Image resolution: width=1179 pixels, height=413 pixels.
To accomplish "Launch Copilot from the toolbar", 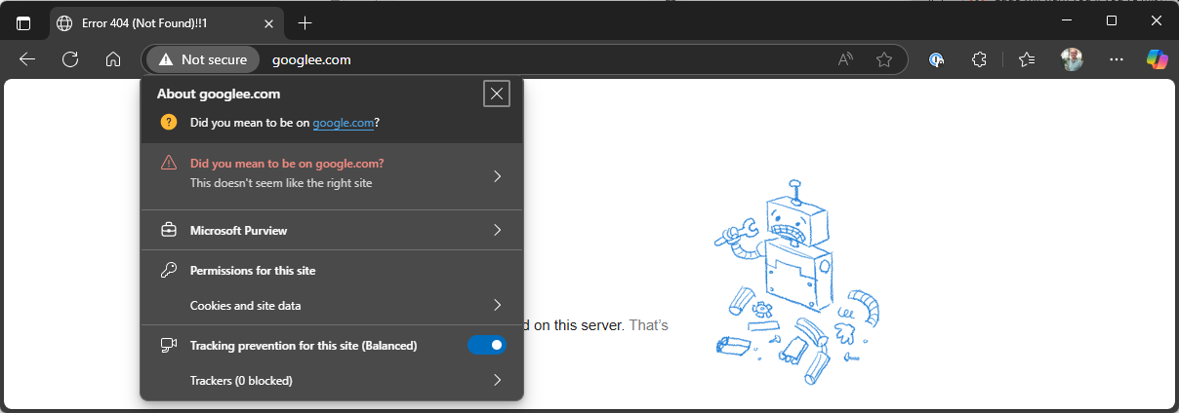I will (1157, 59).
